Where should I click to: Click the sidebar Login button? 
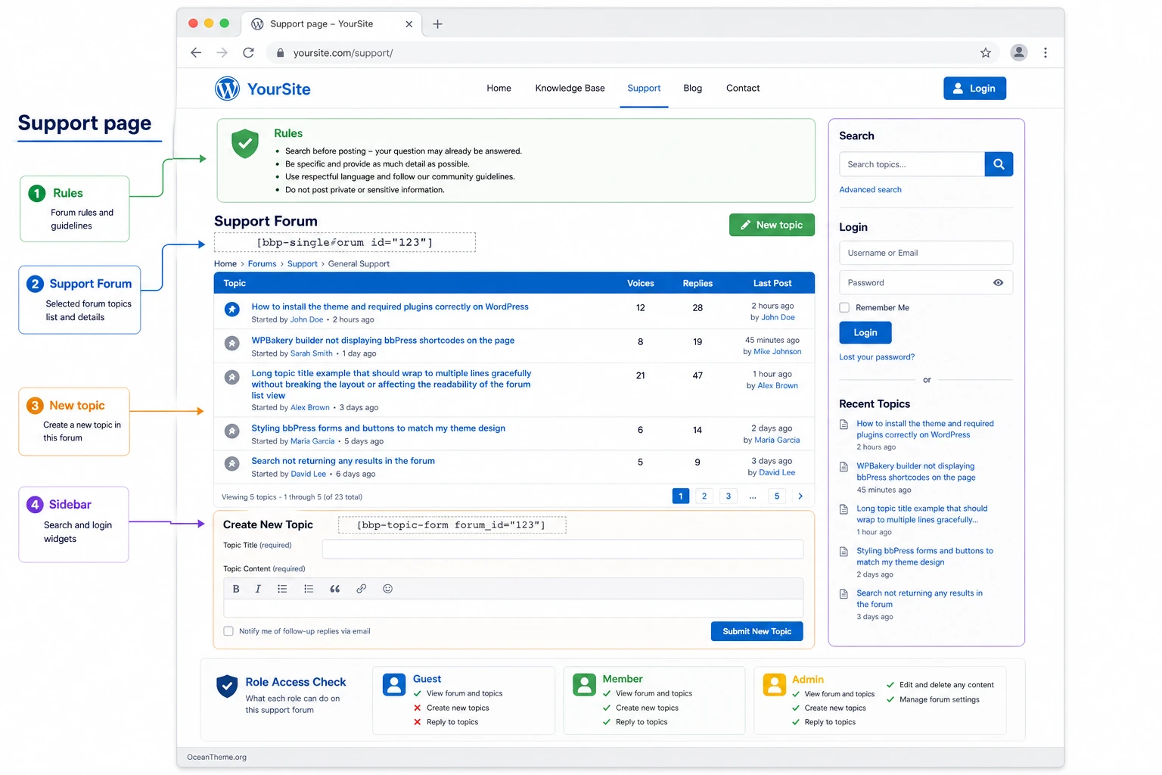click(865, 333)
